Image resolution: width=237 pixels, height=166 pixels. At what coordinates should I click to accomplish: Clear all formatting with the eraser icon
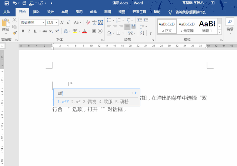click(88, 23)
